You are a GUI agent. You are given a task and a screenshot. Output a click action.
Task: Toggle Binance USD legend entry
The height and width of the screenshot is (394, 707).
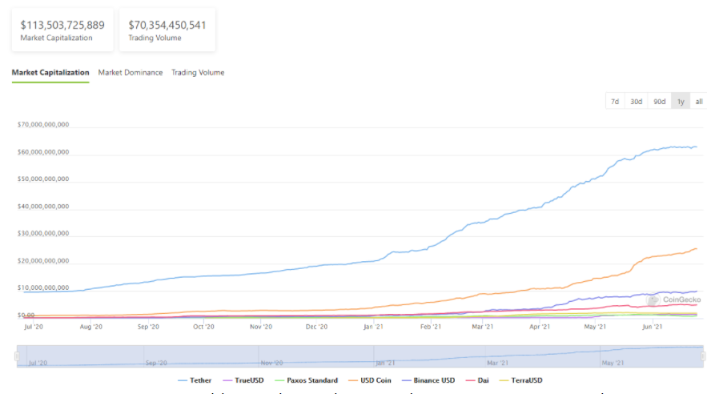pos(428,380)
